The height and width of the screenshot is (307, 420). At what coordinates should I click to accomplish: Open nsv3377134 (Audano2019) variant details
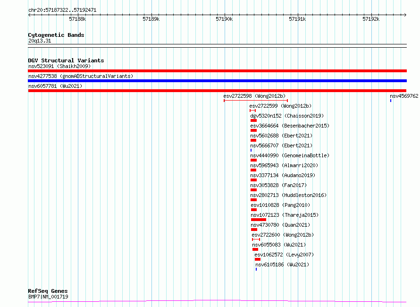[283, 175]
